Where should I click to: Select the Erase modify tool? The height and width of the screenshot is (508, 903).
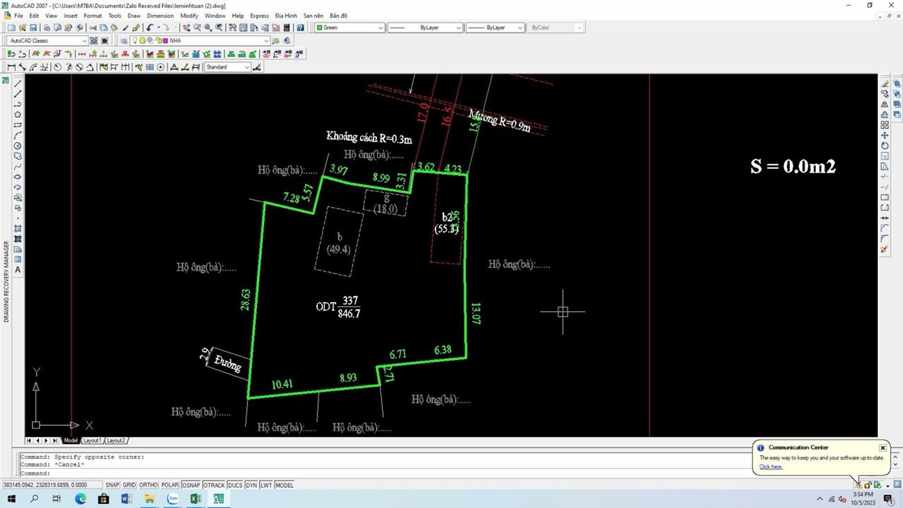click(x=885, y=84)
